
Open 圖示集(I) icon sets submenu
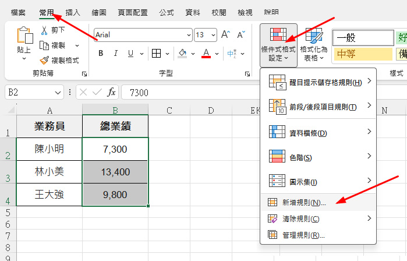coord(318,182)
